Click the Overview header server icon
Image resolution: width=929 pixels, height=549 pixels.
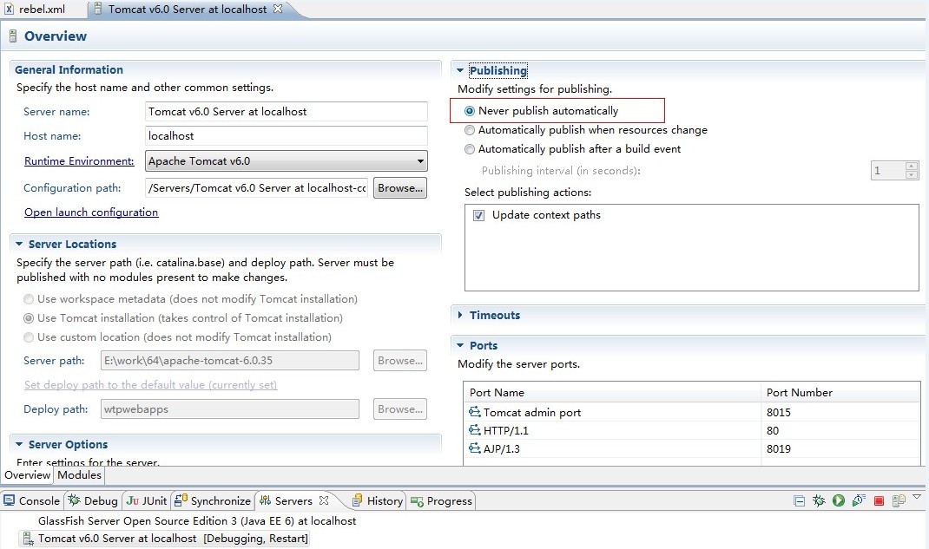(x=12, y=36)
